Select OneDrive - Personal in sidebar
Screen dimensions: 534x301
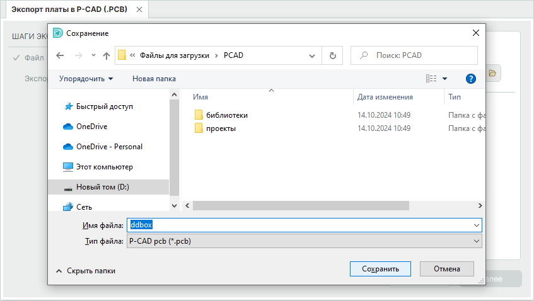[x=109, y=147]
